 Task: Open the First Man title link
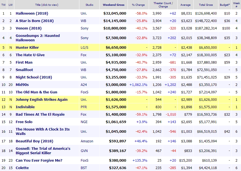24,63
